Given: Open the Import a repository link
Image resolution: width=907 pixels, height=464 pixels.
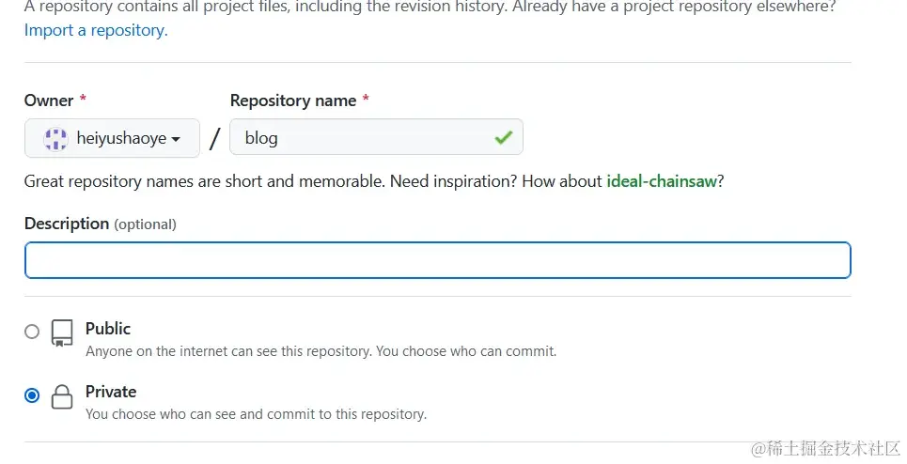Looking at the screenshot, I should pyautogui.click(x=96, y=30).
